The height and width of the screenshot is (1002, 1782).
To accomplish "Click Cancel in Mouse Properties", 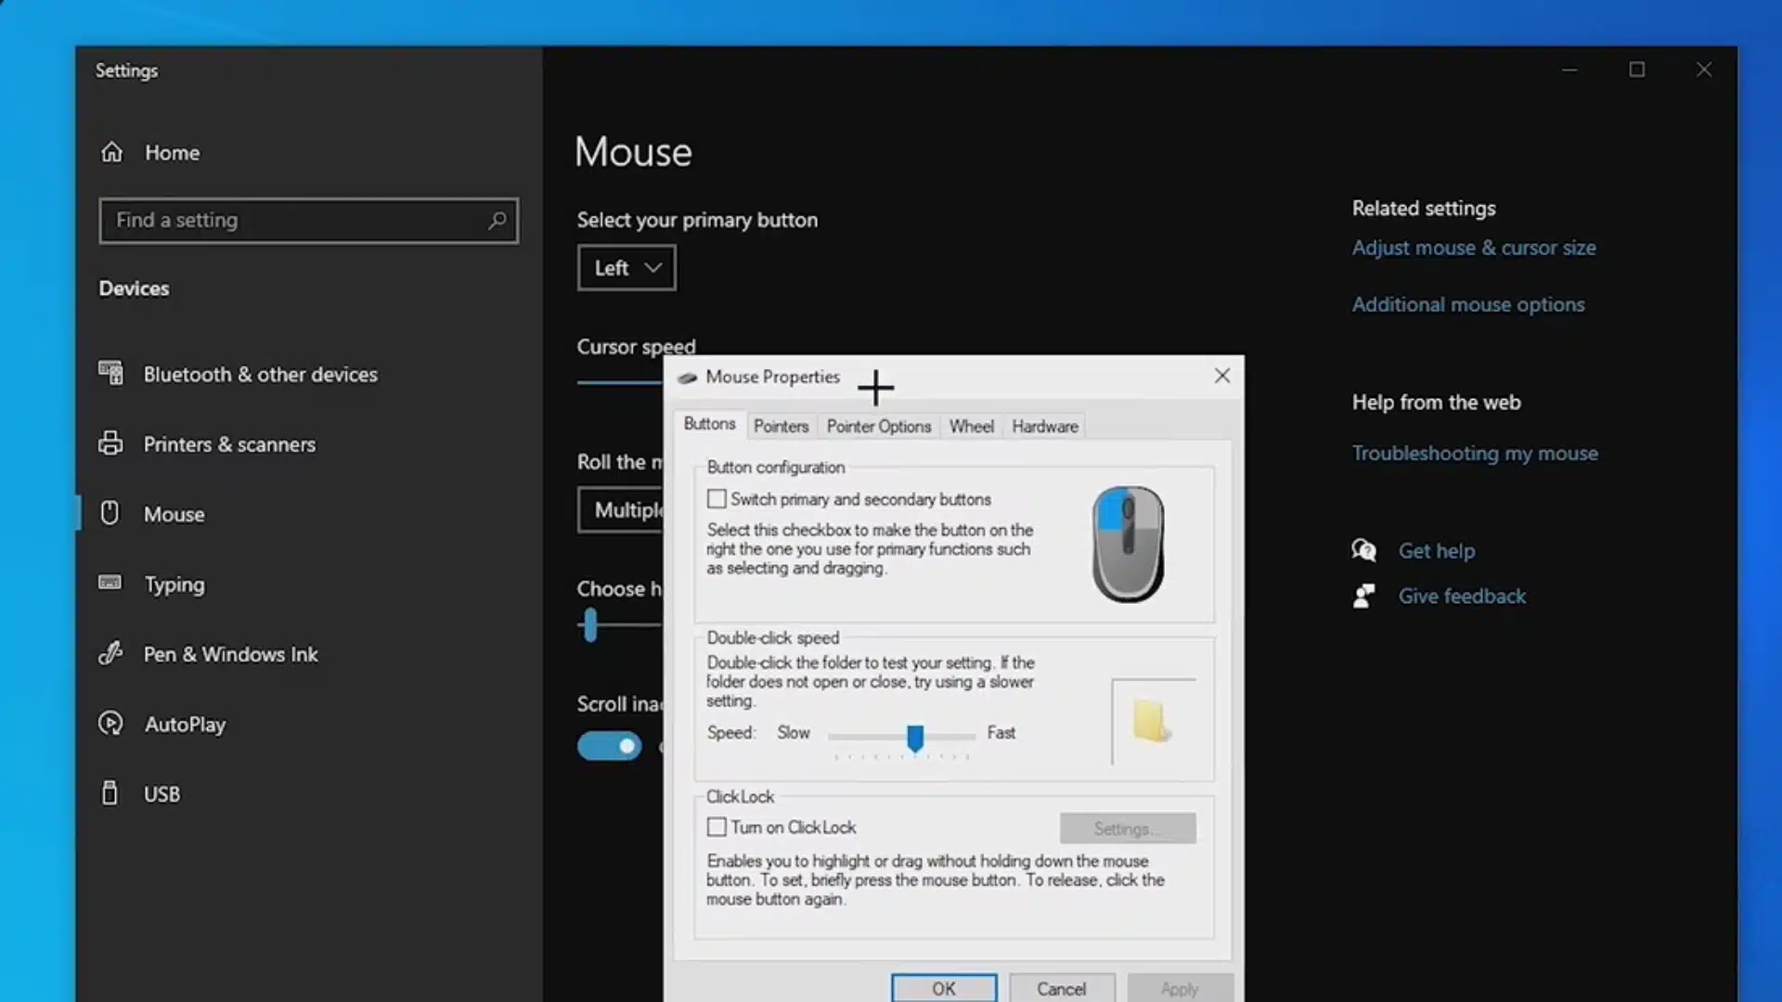I will tap(1062, 988).
